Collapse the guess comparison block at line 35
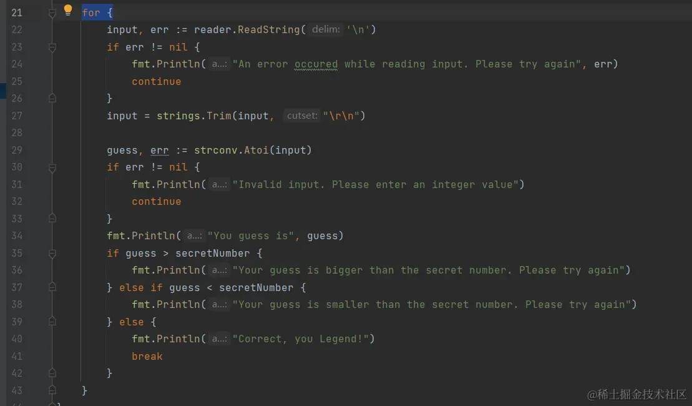The height and width of the screenshot is (406, 692). pos(52,254)
